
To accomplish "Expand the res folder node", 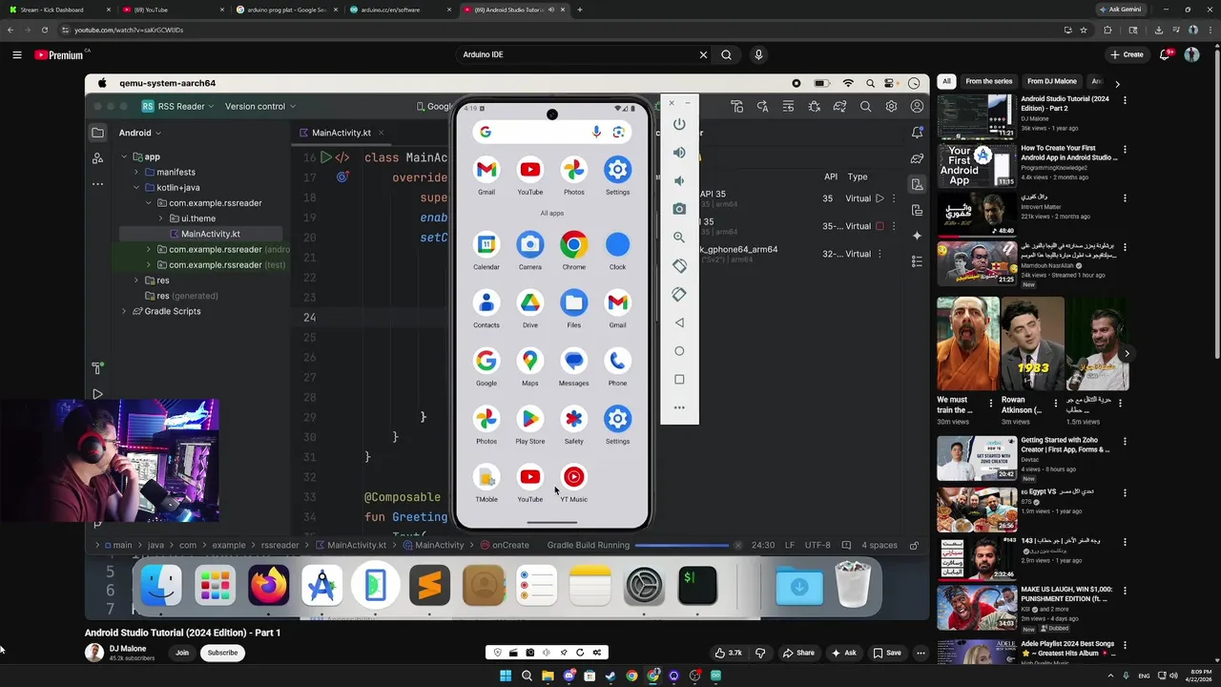I will 136,281.
